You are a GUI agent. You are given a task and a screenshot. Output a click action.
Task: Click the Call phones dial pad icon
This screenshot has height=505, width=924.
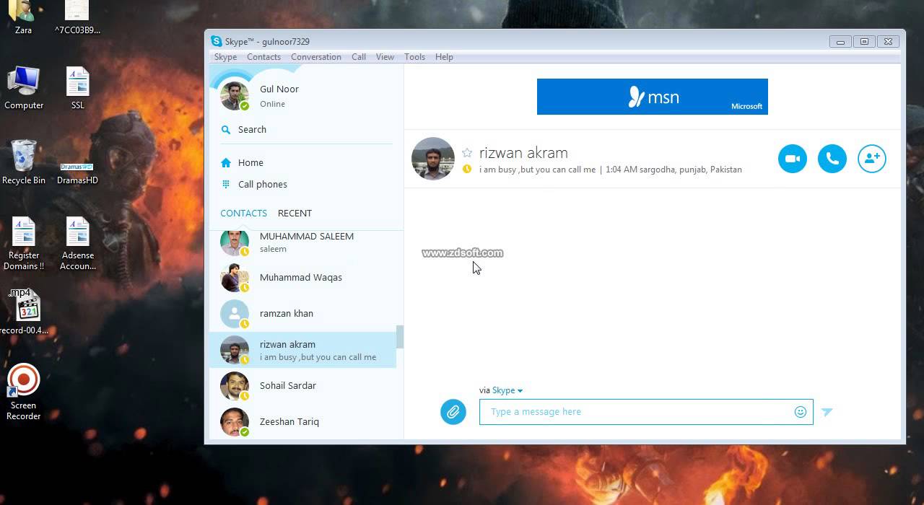click(x=226, y=185)
